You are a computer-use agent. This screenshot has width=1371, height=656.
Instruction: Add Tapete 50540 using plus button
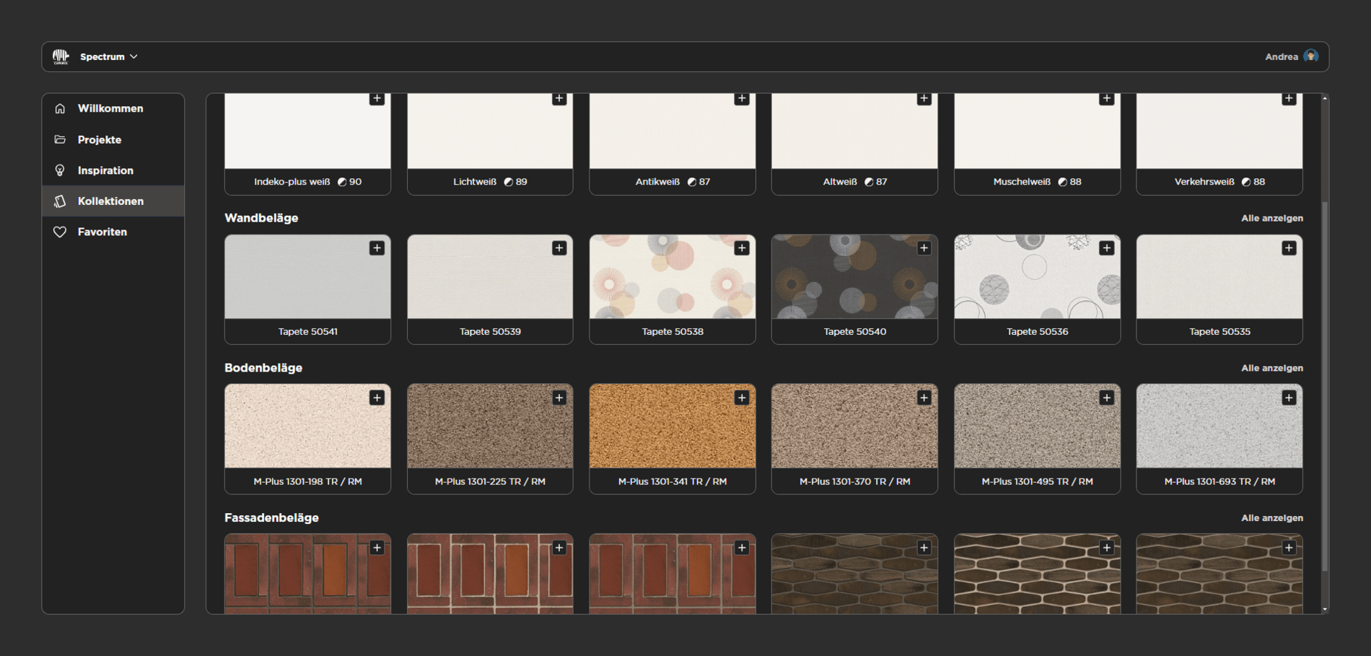[924, 248]
